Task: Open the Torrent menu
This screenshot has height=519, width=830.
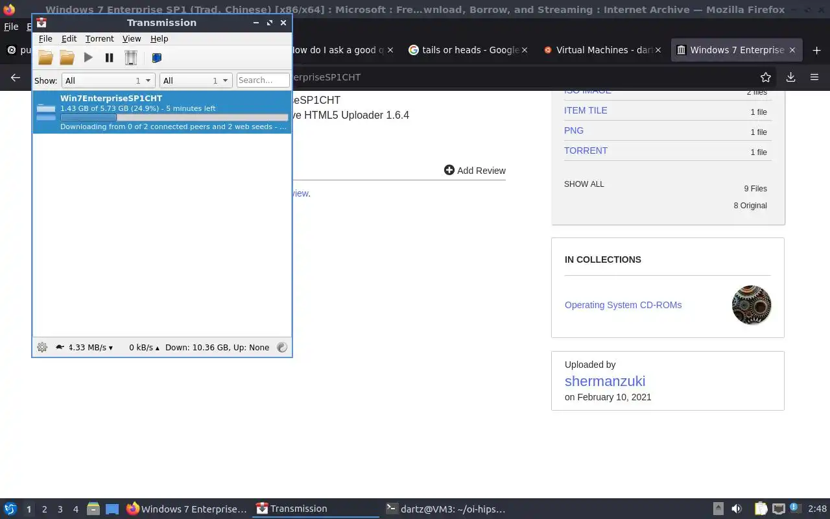Action: click(x=99, y=39)
